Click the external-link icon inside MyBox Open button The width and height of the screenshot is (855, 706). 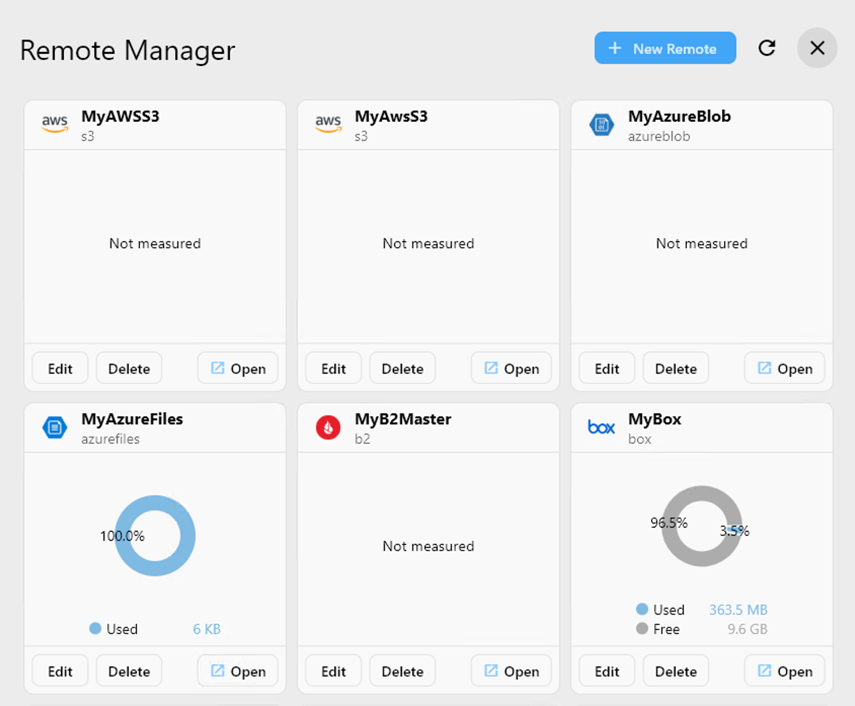pos(764,671)
